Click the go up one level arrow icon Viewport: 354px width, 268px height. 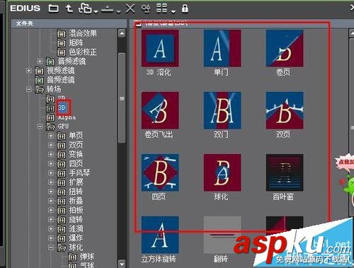[x=69, y=8]
